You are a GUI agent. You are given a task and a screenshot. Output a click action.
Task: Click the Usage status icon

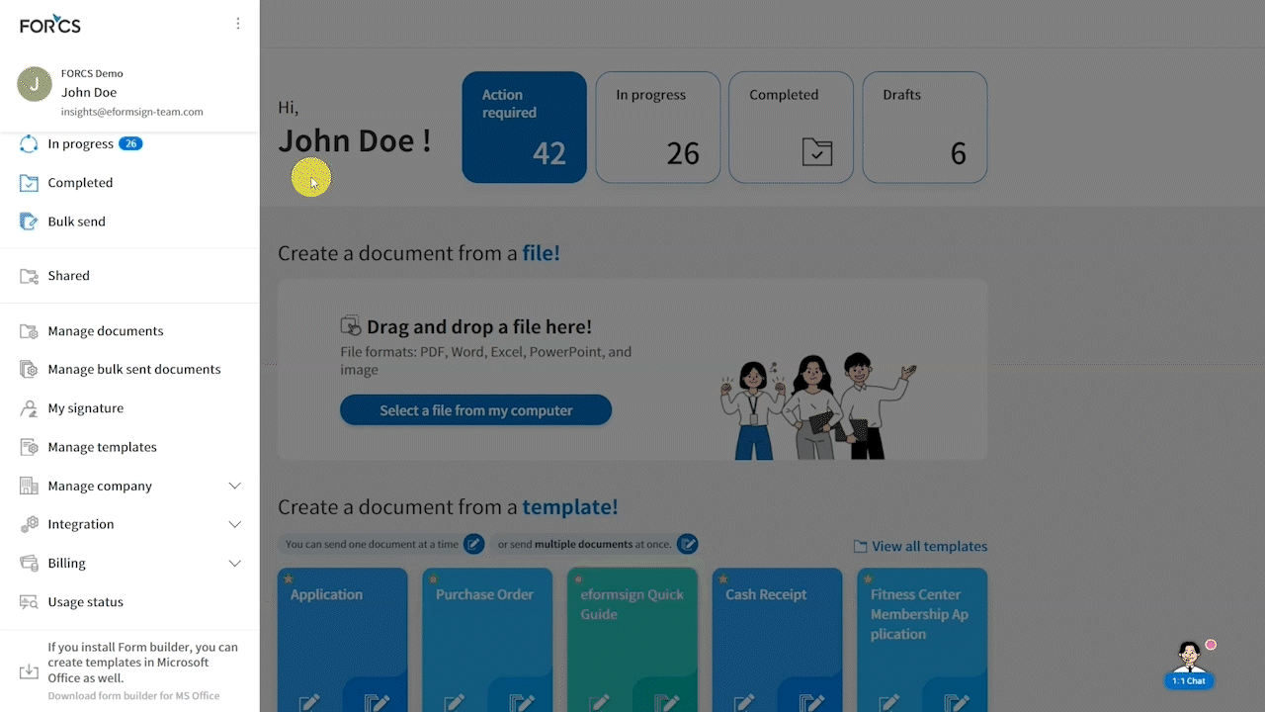coord(29,602)
